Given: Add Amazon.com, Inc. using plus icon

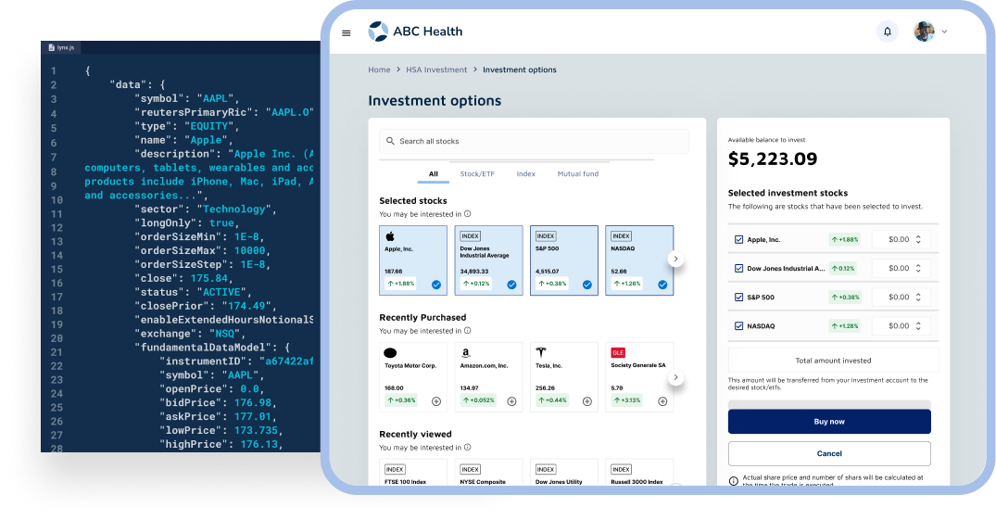Looking at the screenshot, I should point(511,401).
